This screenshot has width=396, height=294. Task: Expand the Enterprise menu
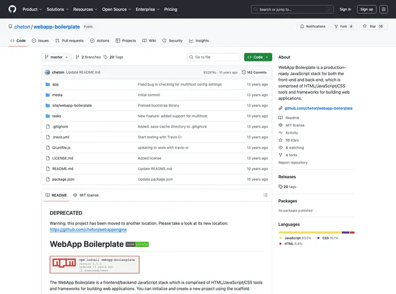(x=147, y=9)
